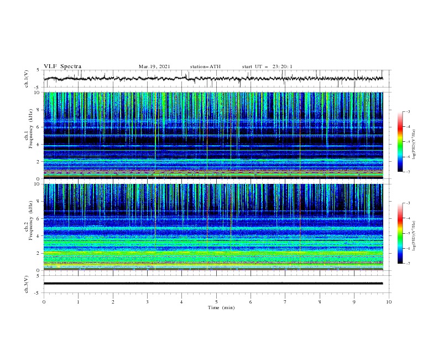The image size is (438, 339).
Task: Click the time axis tick label "5"
Action: pyautogui.click(x=216, y=302)
